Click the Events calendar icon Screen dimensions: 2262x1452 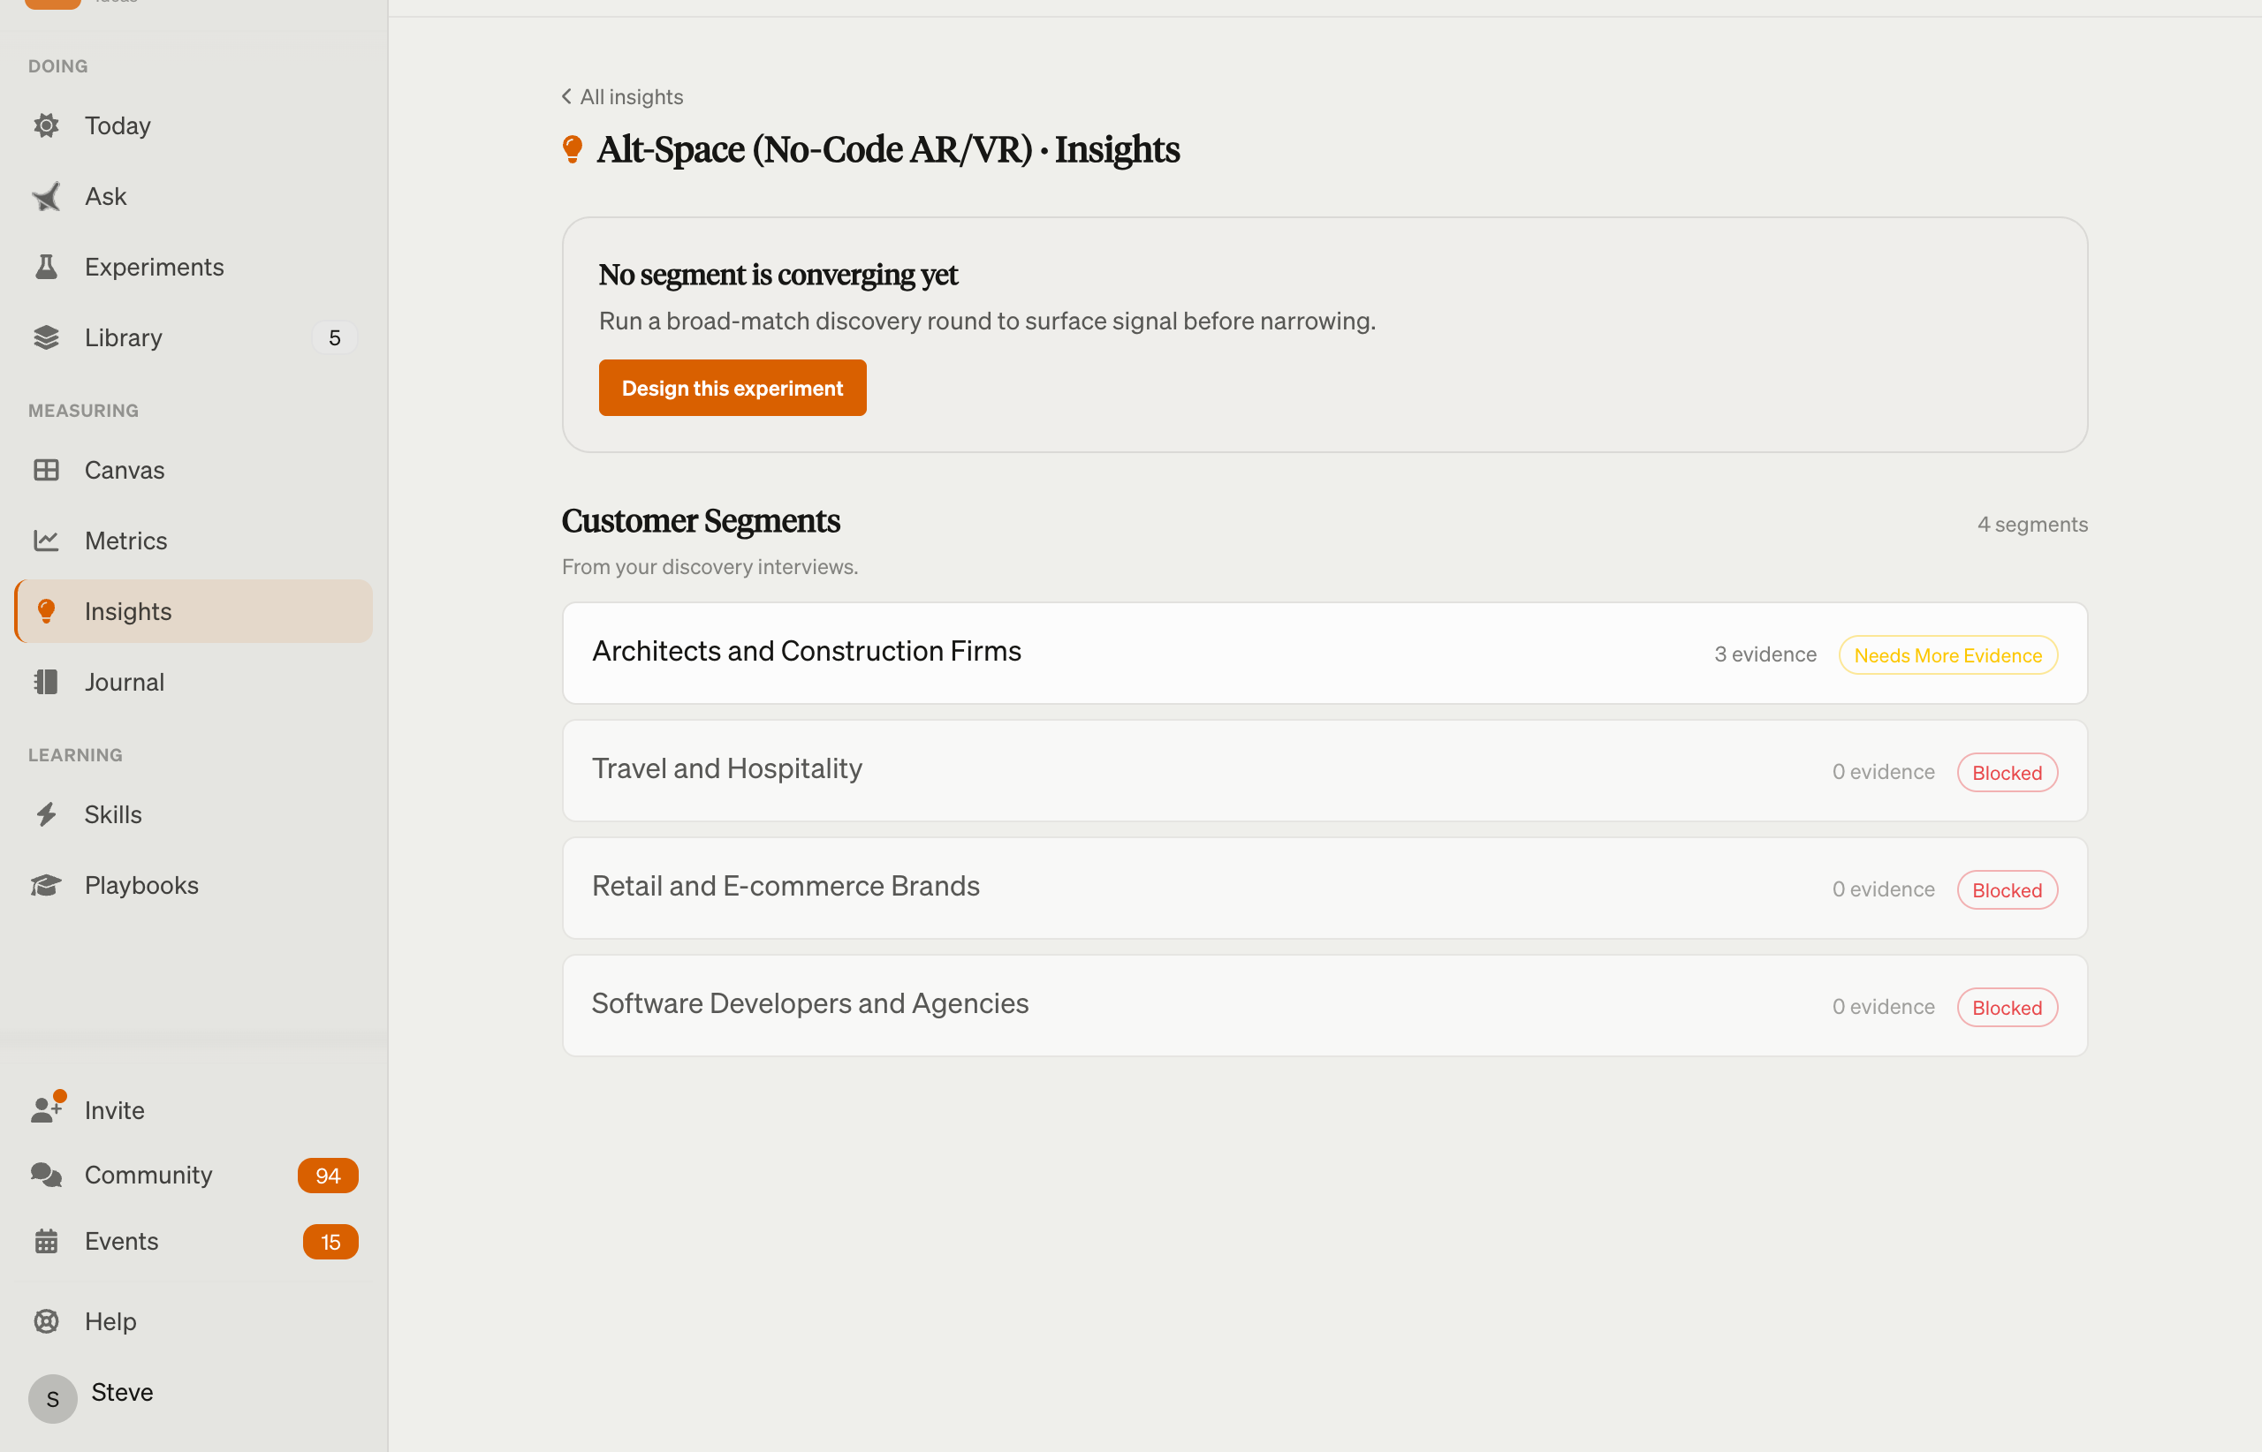(x=46, y=1241)
